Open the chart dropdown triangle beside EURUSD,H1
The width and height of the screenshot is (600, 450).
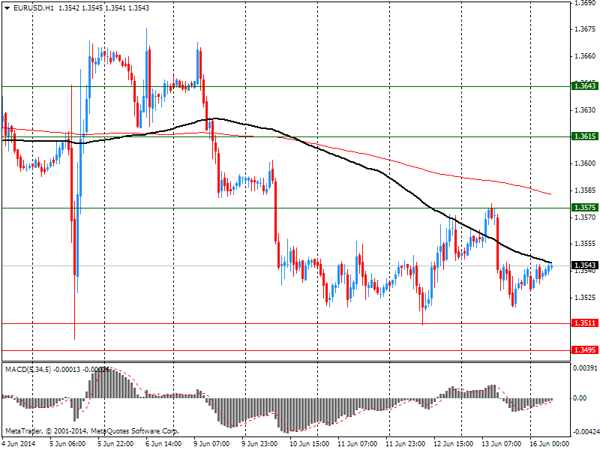7,8
